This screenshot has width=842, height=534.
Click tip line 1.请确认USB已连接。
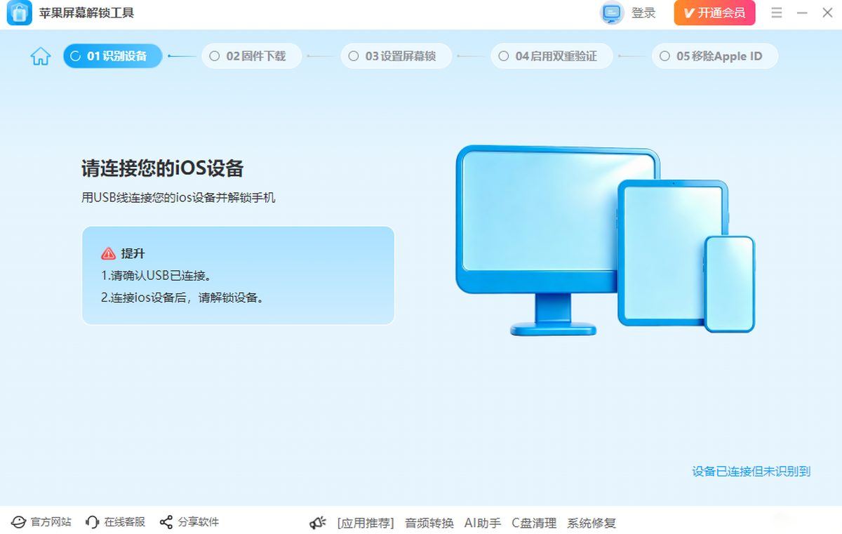(156, 275)
